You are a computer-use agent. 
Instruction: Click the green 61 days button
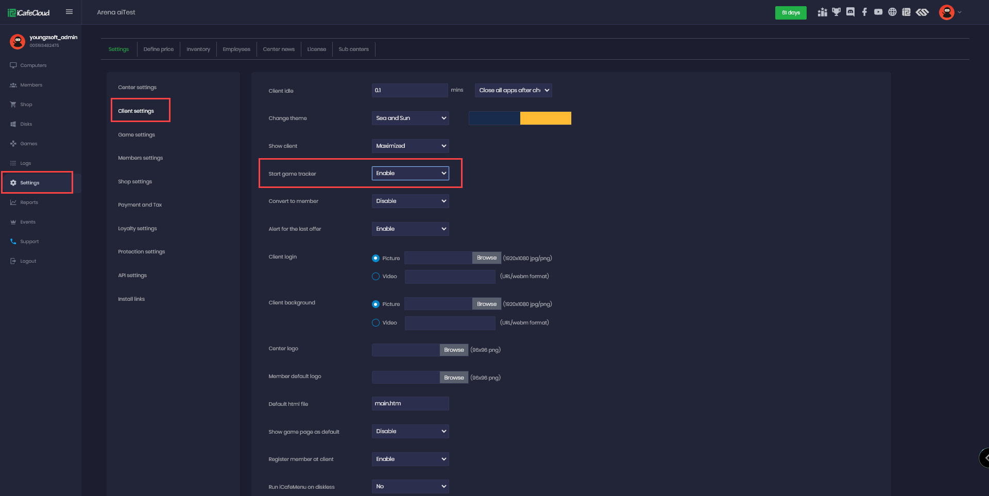pos(790,13)
